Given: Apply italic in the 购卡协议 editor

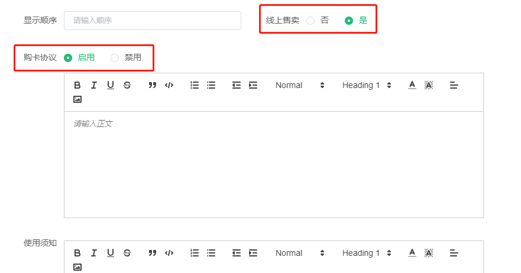Looking at the screenshot, I should (x=93, y=85).
